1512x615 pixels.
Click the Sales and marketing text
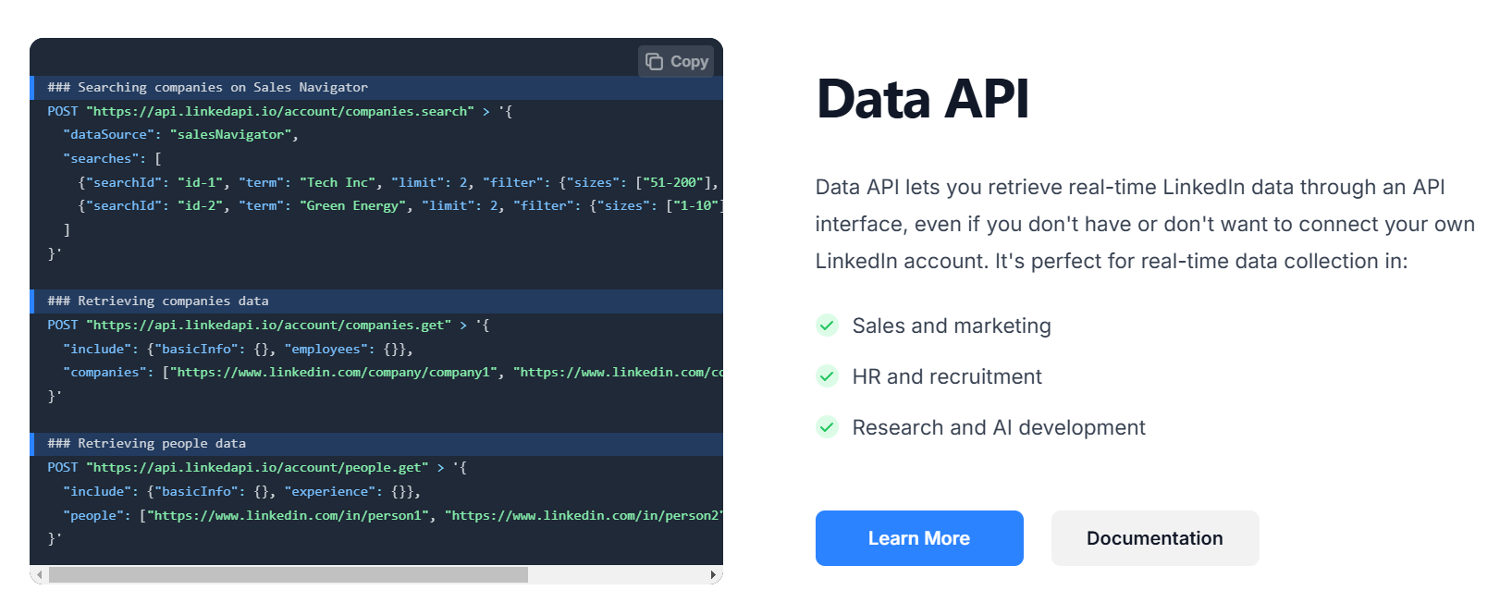[952, 326]
